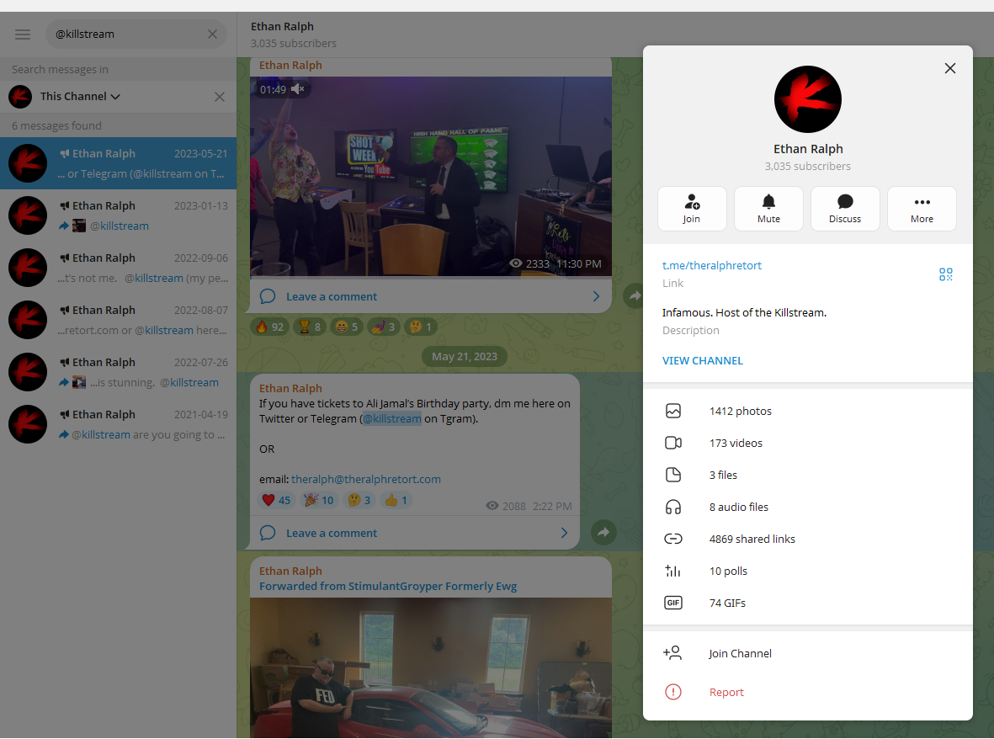Forward the birthday party message
This screenshot has width=994, height=739.
click(603, 533)
